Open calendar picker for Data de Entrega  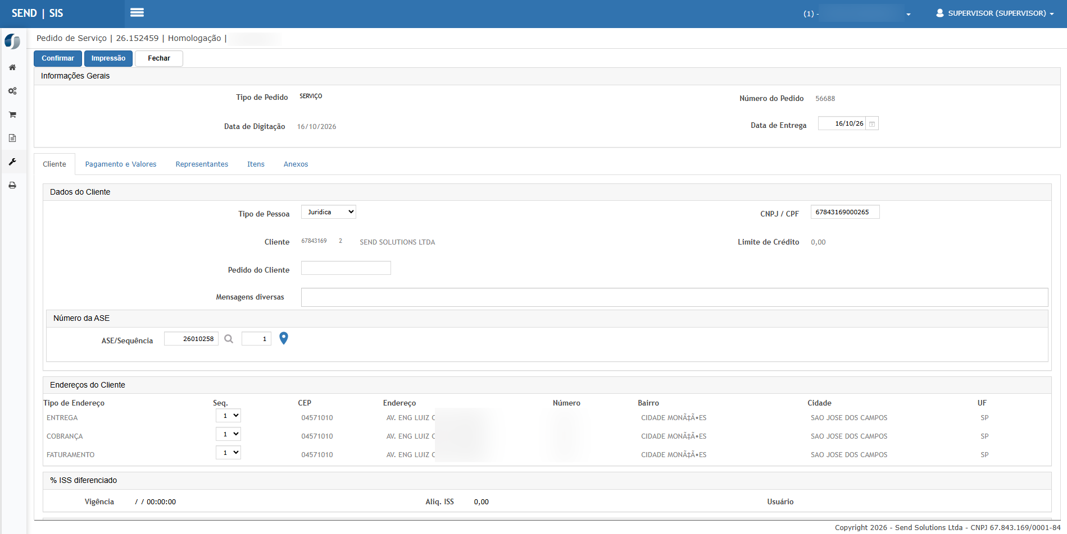click(x=872, y=123)
